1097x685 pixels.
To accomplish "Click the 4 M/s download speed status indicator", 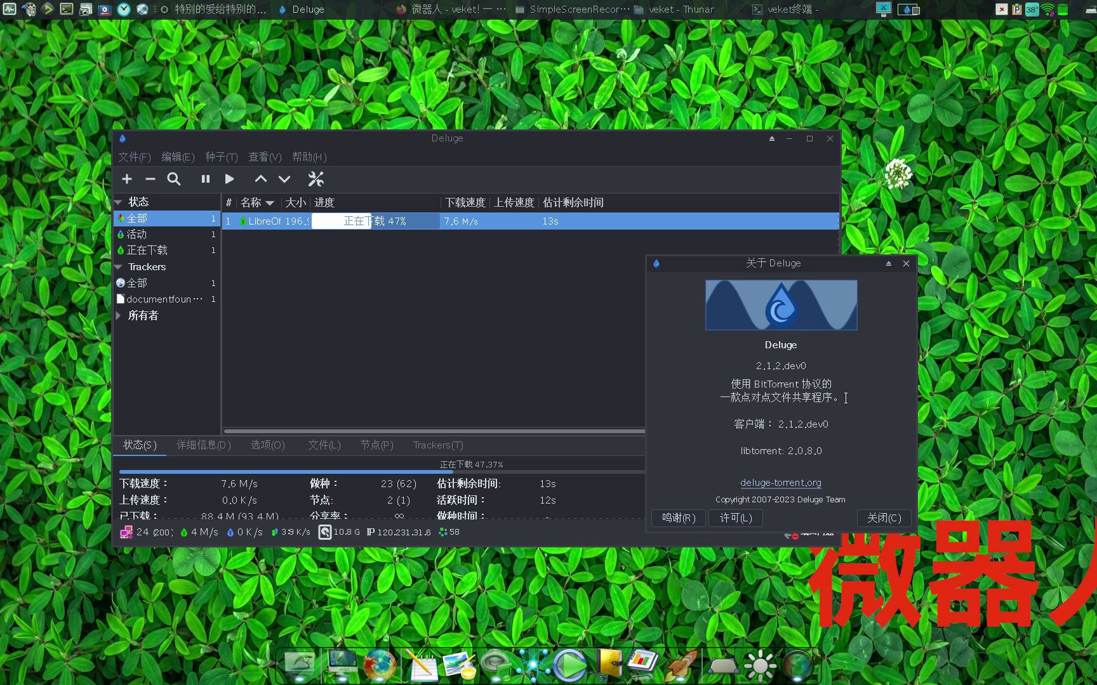I will pos(199,532).
